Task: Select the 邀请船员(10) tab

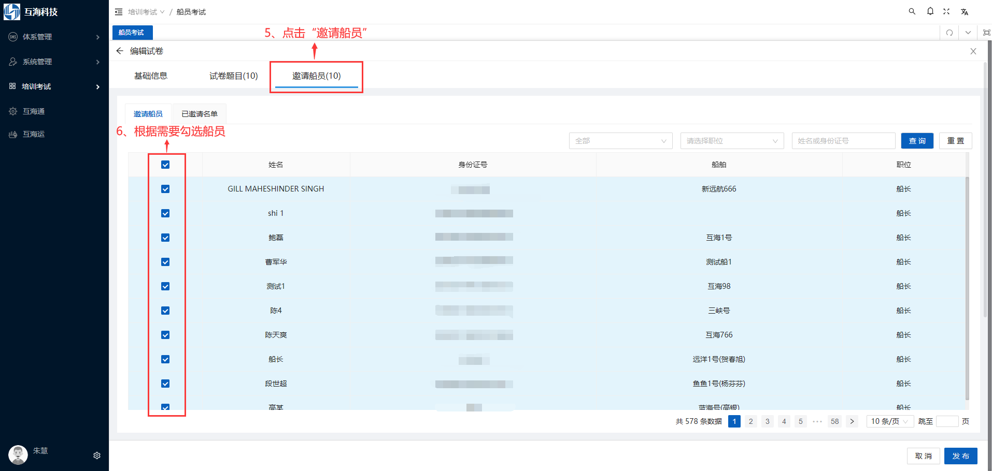Action: [317, 76]
